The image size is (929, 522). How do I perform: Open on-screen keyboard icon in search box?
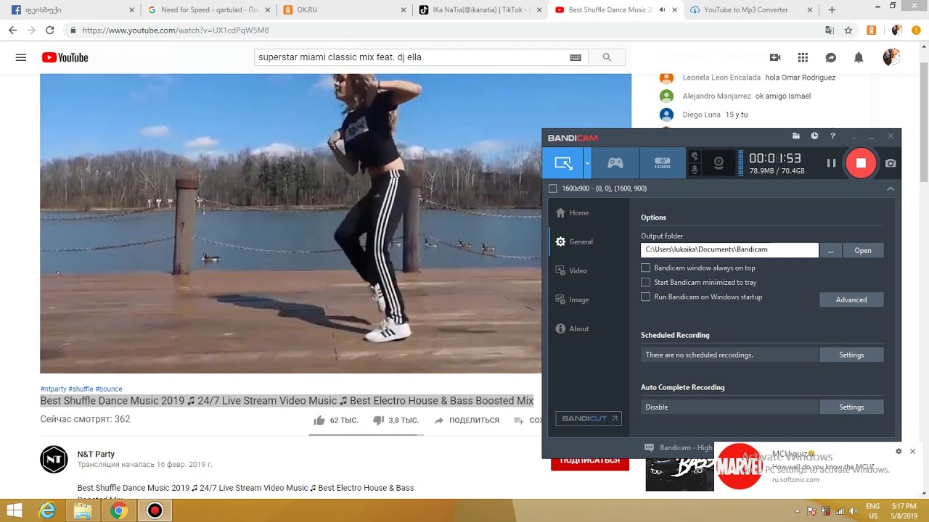pos(576,57)
